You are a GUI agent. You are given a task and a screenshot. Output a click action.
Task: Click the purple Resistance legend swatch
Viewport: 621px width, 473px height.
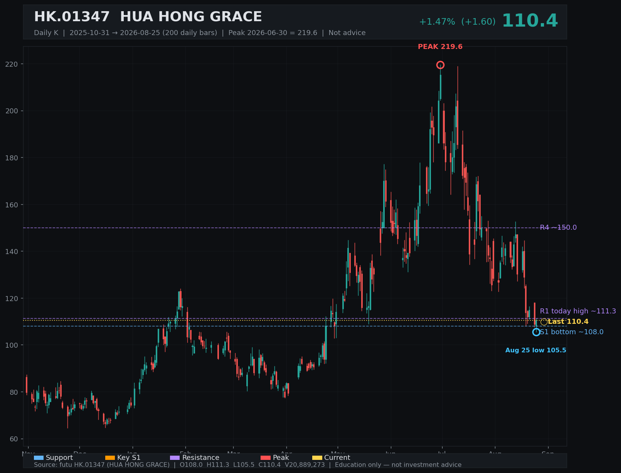pyautogui.click(x=175, y=458)
